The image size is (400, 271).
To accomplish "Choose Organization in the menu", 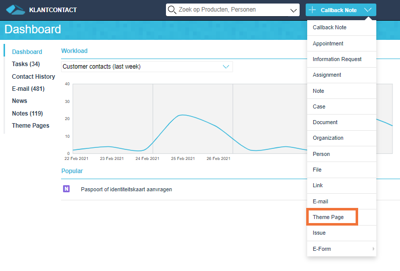I will pyautogui.click(x=341, y=138).
